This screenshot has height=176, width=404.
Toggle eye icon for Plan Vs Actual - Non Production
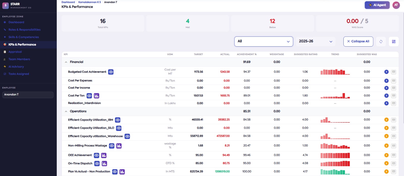click(115, 172)
